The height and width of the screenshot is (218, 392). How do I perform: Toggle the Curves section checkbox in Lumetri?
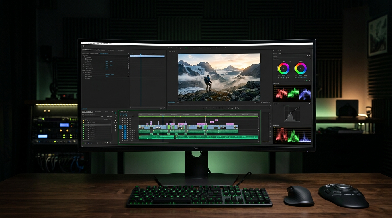click(309, 104)
